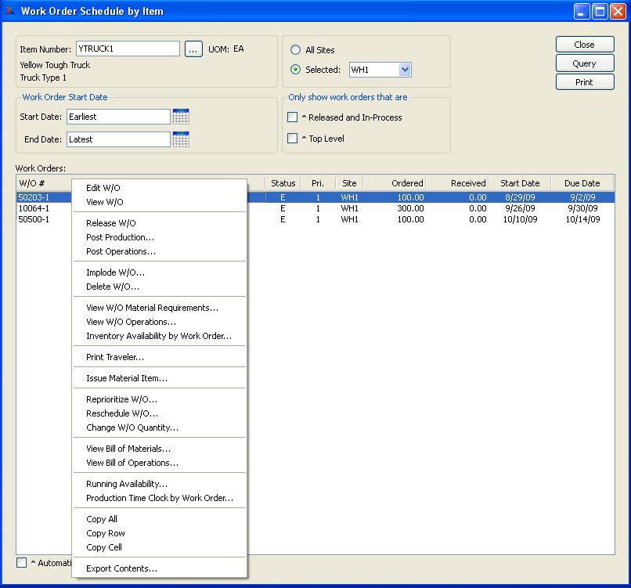Choose Export Contents menu item
The height and width of the screenshot is (588, 631).
[x=121, y=568]
